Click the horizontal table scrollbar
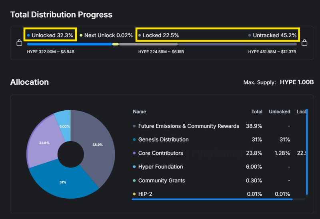Screen dimensions: 320x219 point(212,199)
